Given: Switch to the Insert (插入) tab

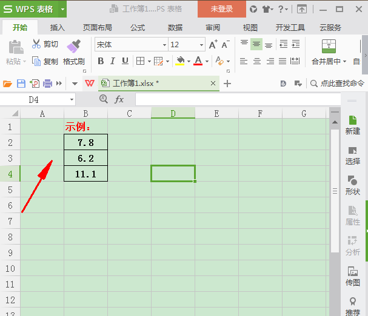Looking at the screenshot, I should 58,28.
